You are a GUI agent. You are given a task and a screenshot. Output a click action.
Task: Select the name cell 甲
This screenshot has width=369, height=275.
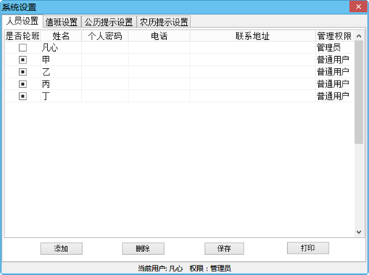click(61, 60)
